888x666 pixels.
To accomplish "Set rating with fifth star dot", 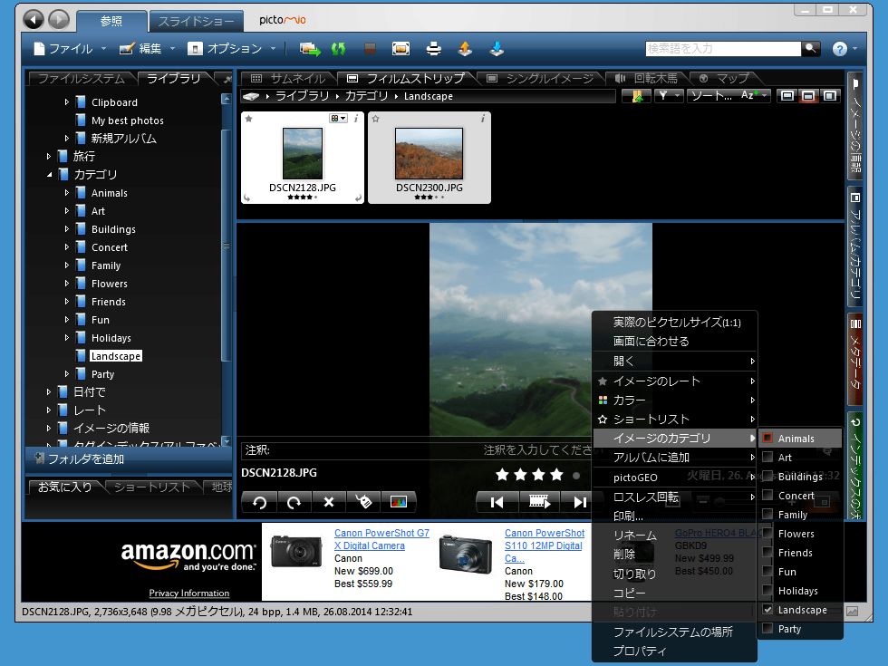I will [x=576, y=476].
